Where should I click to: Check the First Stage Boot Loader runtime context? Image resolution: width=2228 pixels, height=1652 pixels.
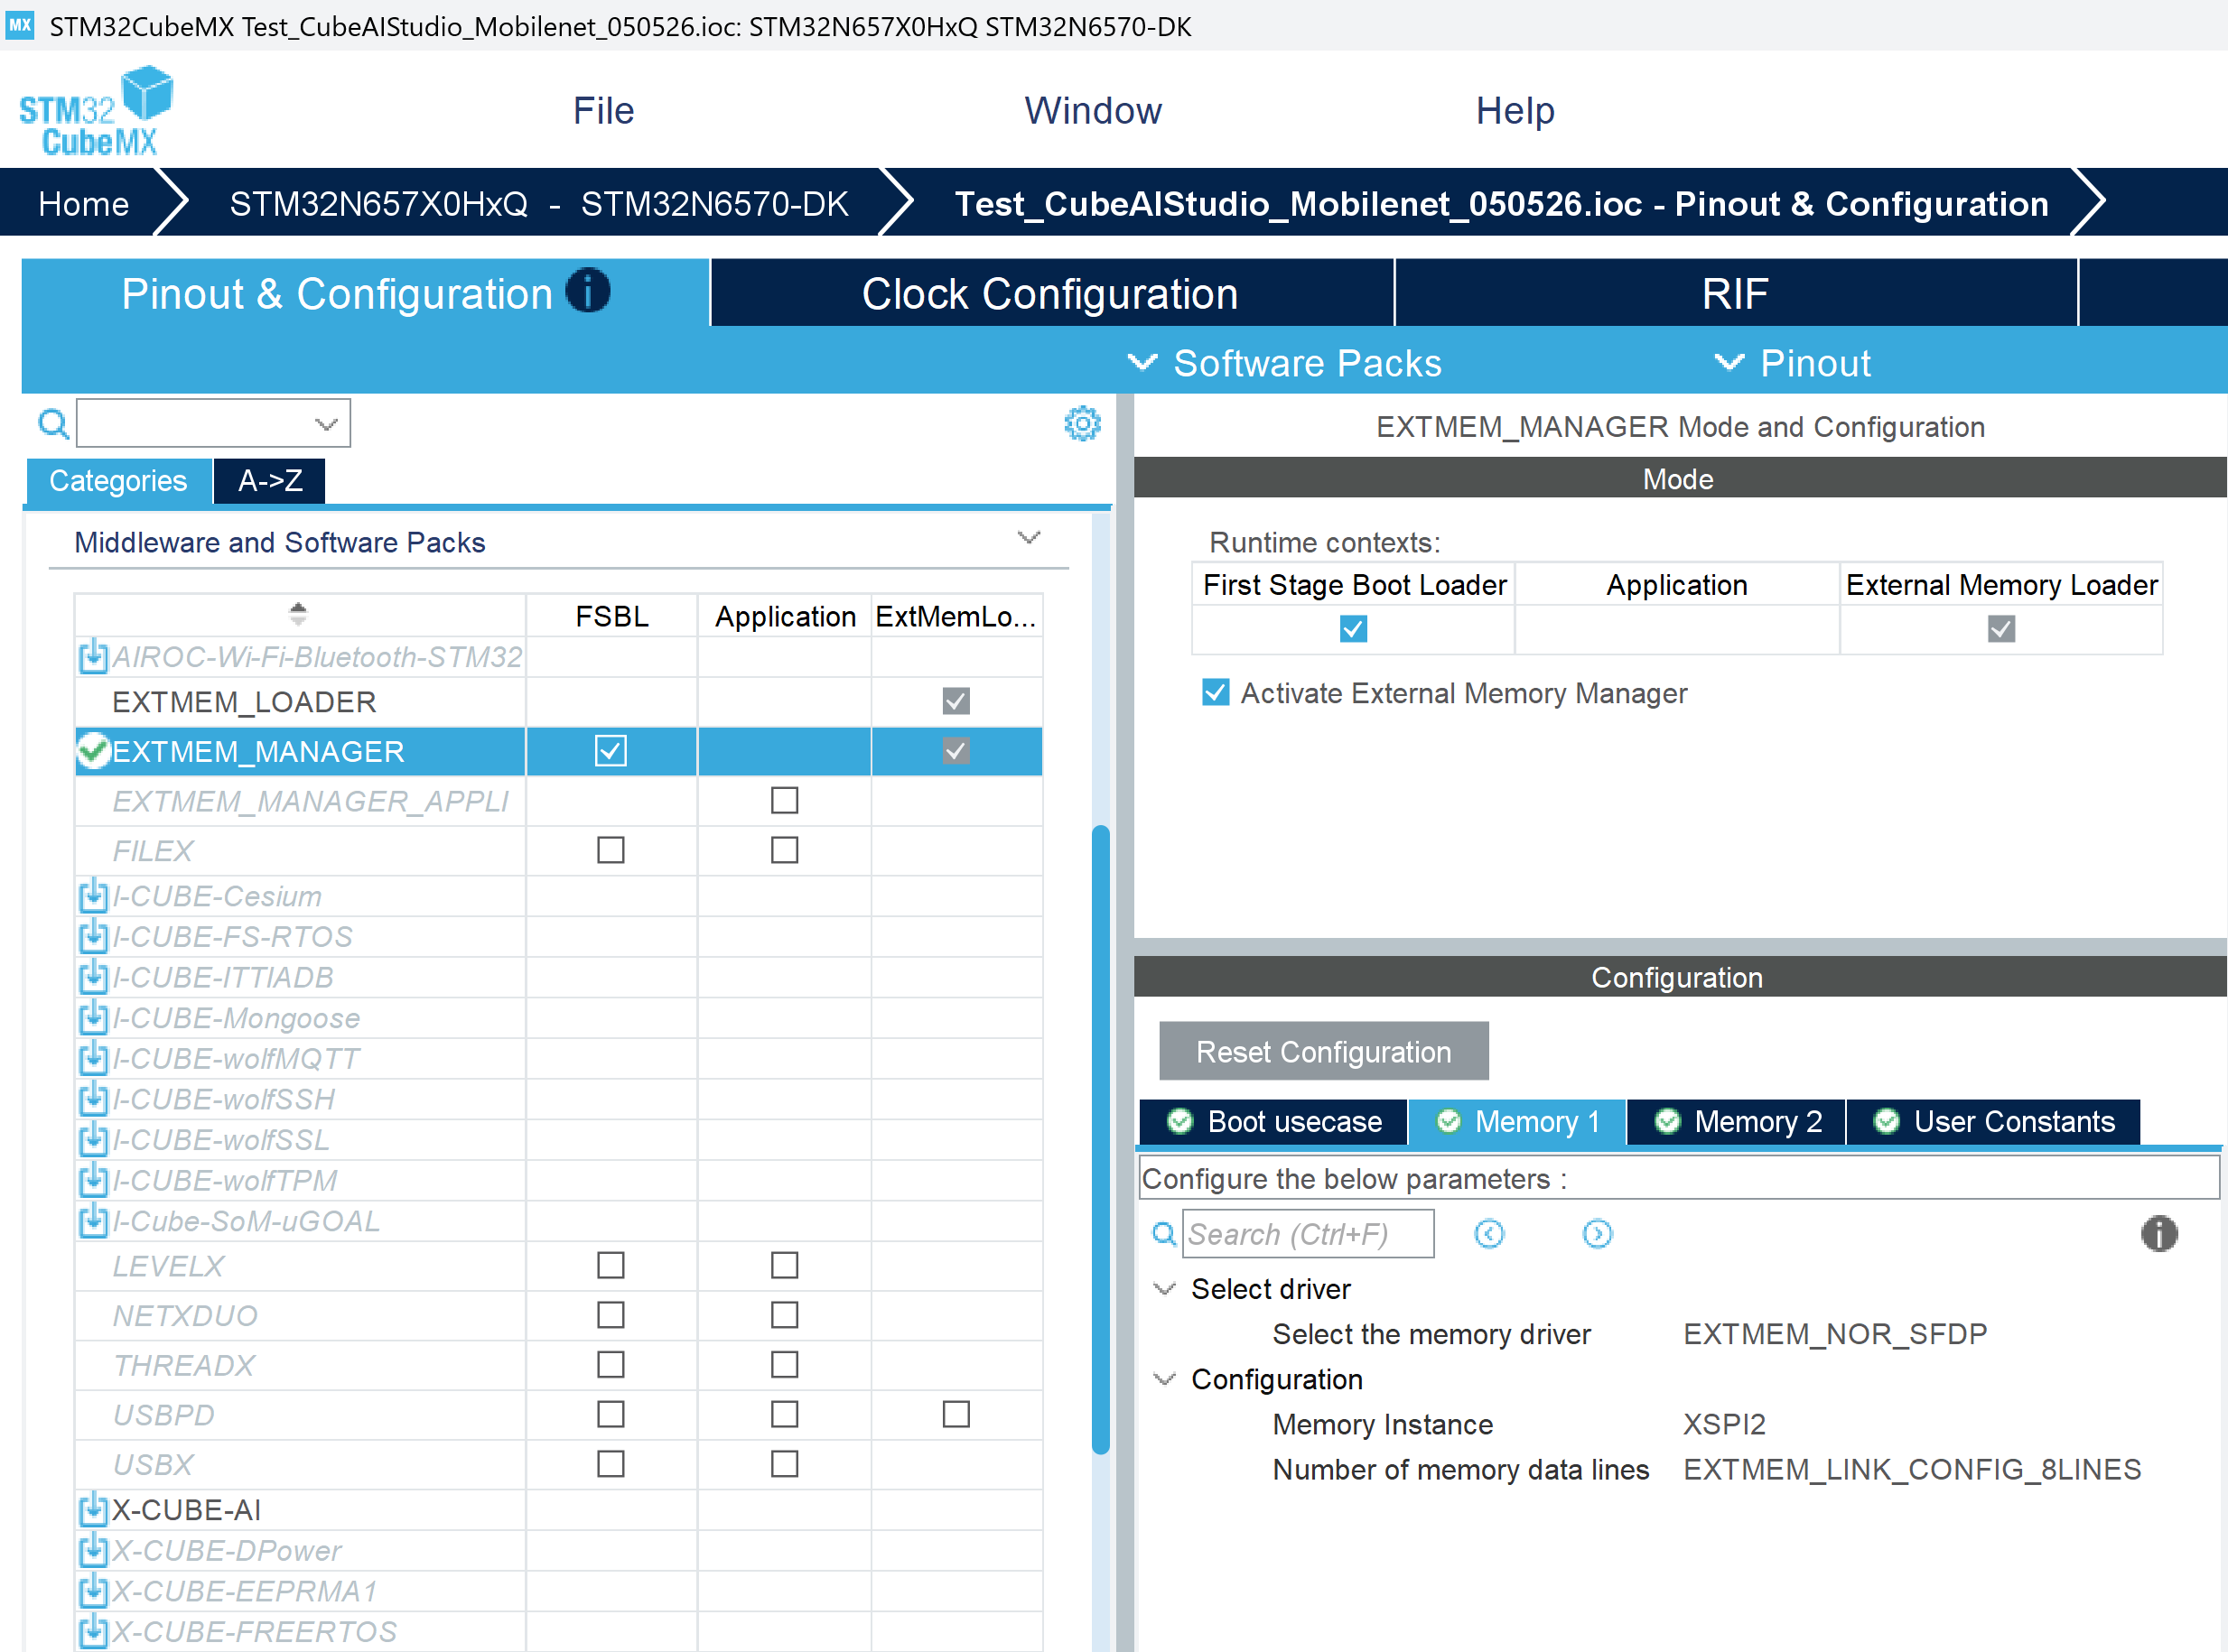pos(1353,629)
